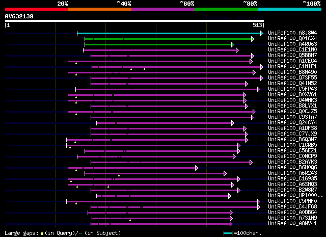The height and width of the screenshot is (237, 326).
Task: Click the ~100% legend label
Action: coord(312,4)
